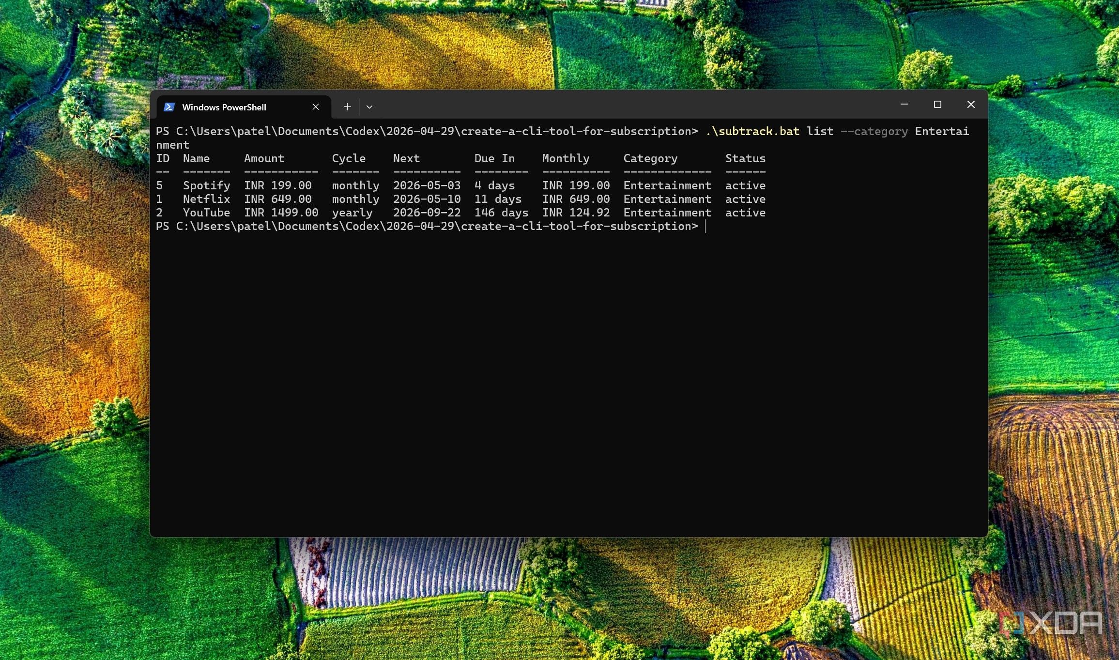This screenshot has width=1119, height=660.
Task: Click the .\subtrack.bat command text
Action: (x=752, y=131)
